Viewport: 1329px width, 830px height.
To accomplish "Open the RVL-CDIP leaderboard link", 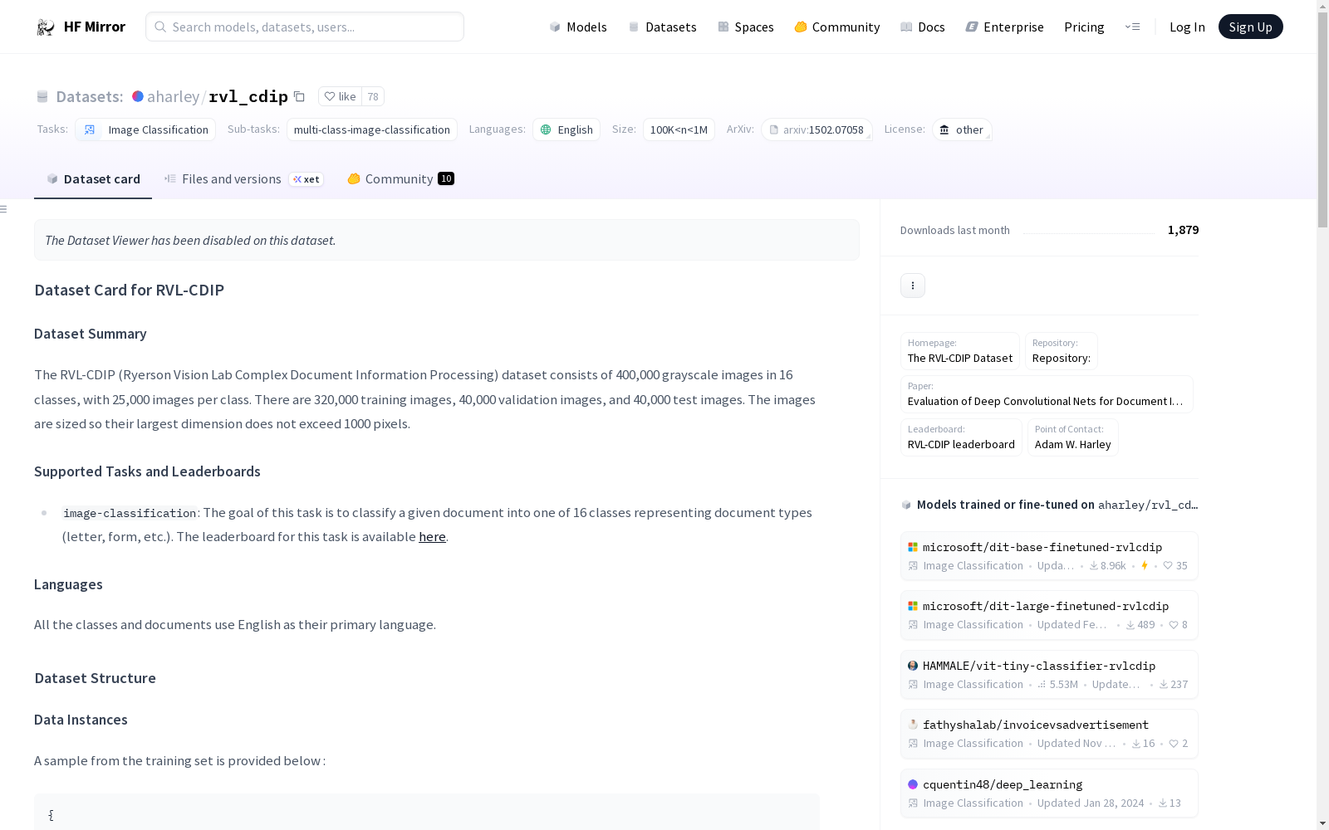I will [961, 437].
